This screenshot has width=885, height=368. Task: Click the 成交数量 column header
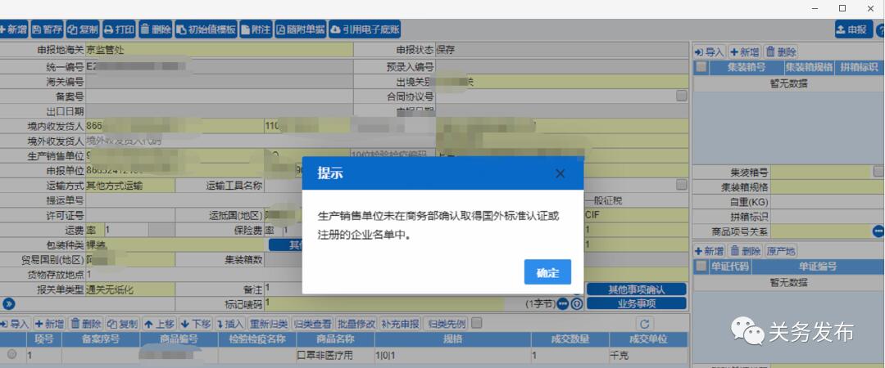coord(570,339)
